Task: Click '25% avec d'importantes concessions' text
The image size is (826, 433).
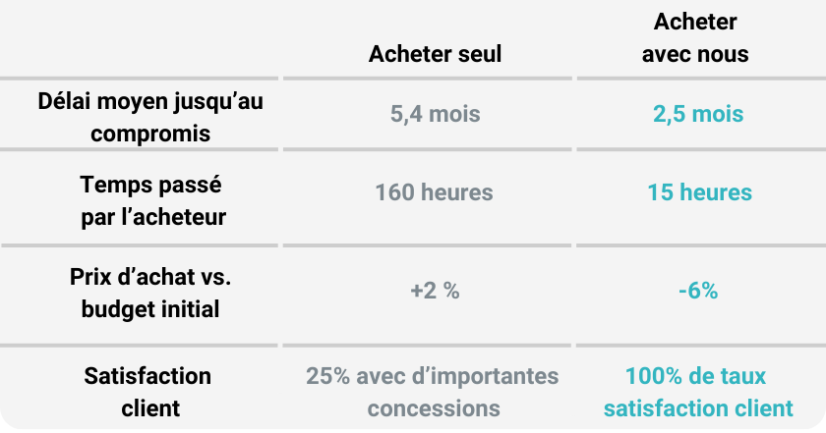Action: (433, 392)
